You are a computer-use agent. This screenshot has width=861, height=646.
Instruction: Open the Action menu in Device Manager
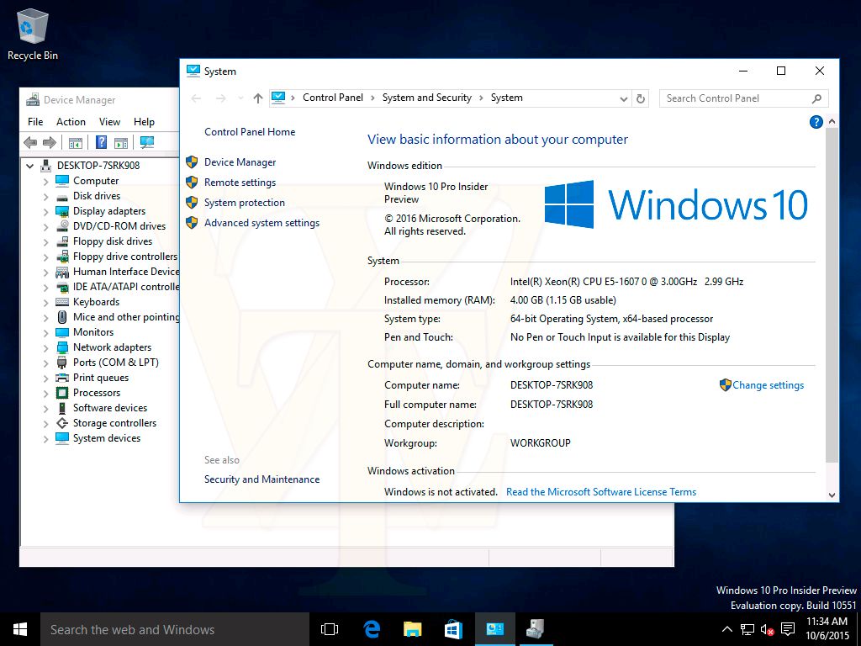click(71, 122)
